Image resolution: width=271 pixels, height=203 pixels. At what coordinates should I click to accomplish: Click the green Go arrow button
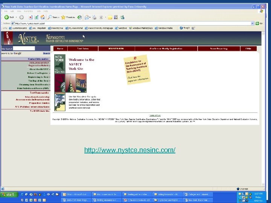(x=257, y=23)
